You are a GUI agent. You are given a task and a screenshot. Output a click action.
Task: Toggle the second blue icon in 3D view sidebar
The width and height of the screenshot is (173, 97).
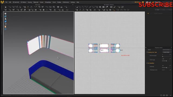point(5,16)
